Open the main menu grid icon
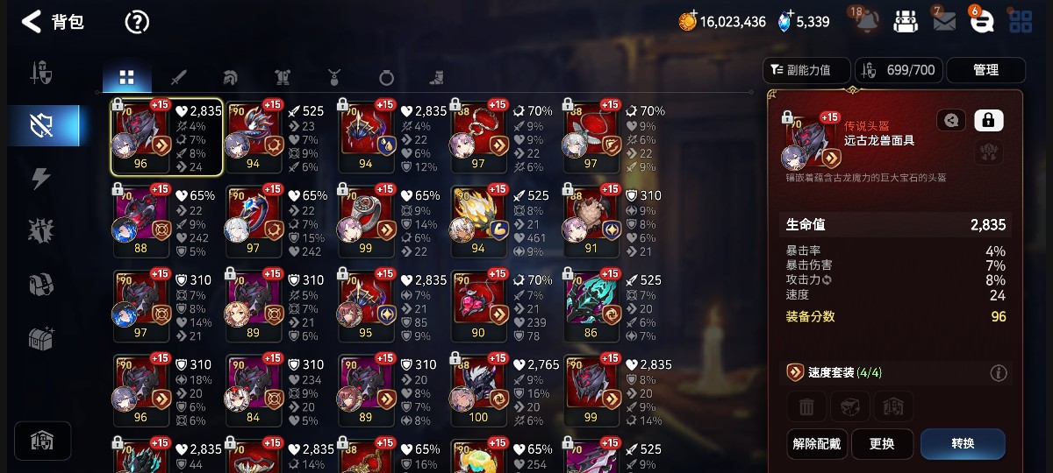 1021,22
